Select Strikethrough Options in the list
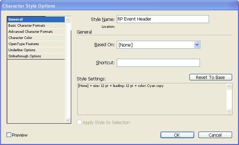 point(36,56)
